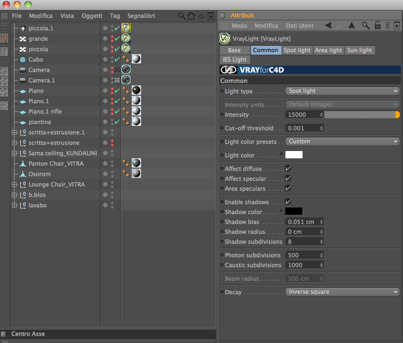Open the IES Light tab
The width and height of the screenshot is (403, 343).
(x=235, y=60)
